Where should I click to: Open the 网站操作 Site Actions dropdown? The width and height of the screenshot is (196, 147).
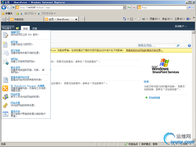(x=8, y=28)
